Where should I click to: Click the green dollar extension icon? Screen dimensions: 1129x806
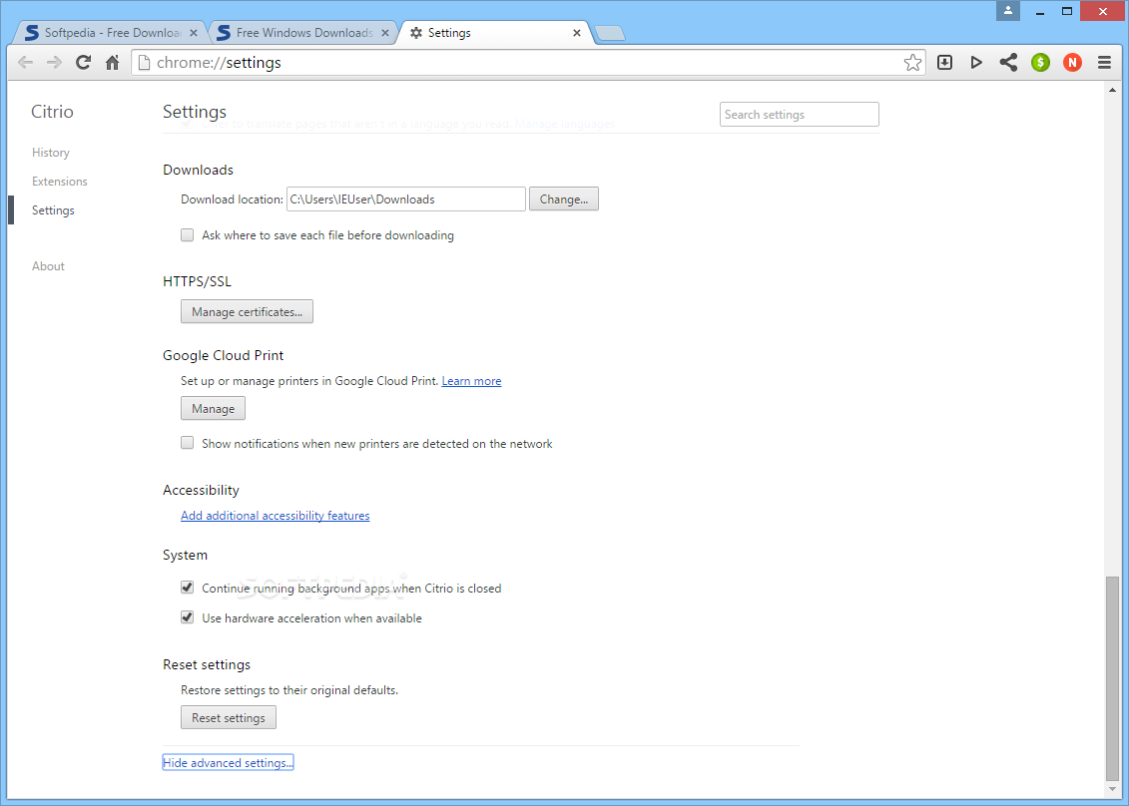coord(1040,63)
